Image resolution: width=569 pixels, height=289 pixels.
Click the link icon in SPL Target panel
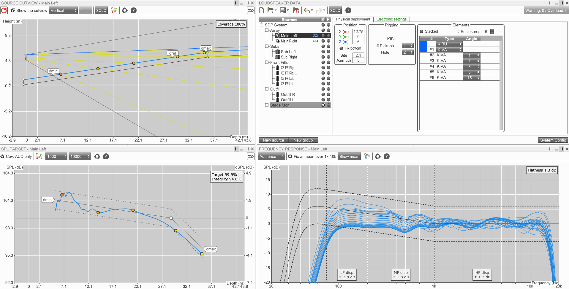(251, 156)
